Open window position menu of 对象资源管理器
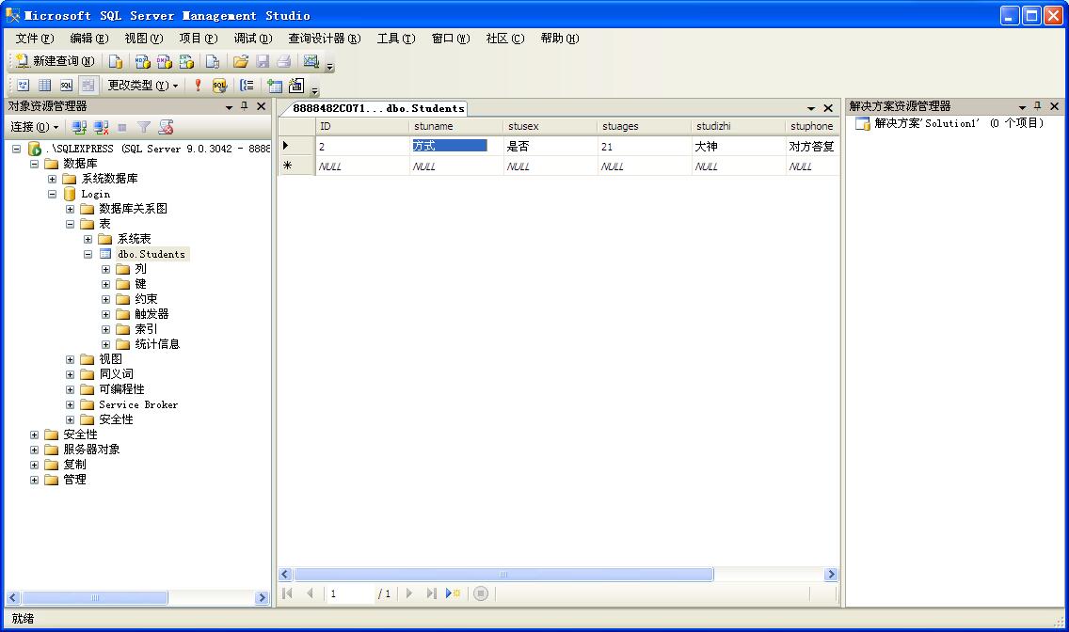The height and width of the screenshot is (632, 1069). [229, 107]
